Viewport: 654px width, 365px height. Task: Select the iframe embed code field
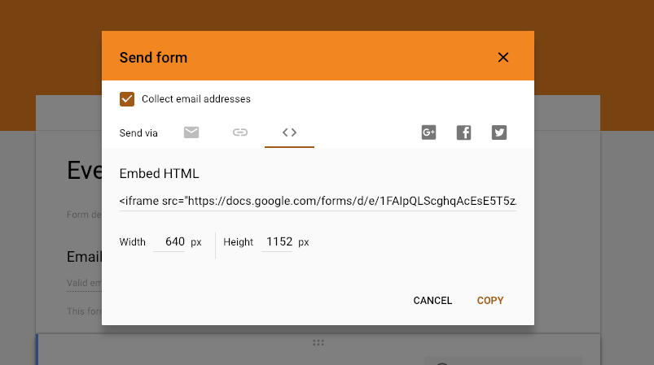coord(318,201)
